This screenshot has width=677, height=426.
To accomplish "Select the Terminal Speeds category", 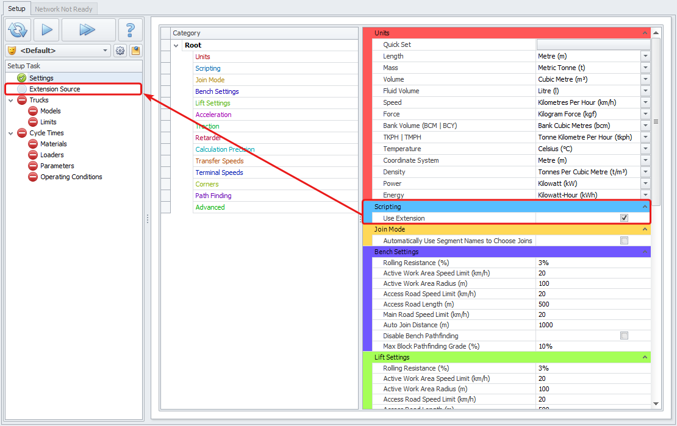I will (219, 172).
